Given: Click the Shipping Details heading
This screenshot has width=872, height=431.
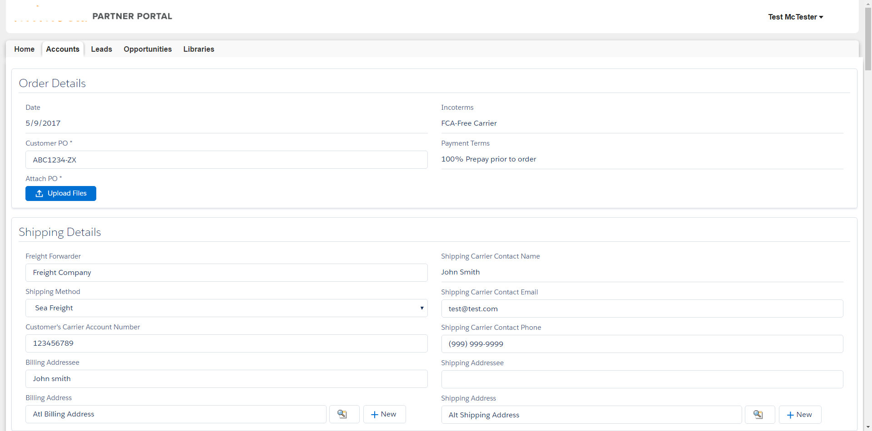Looking at the screenshot, I should [60, 232].
